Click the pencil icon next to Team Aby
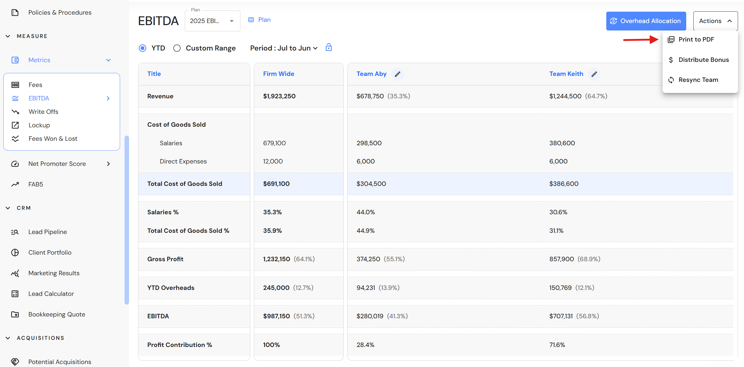 click(397, 74)
